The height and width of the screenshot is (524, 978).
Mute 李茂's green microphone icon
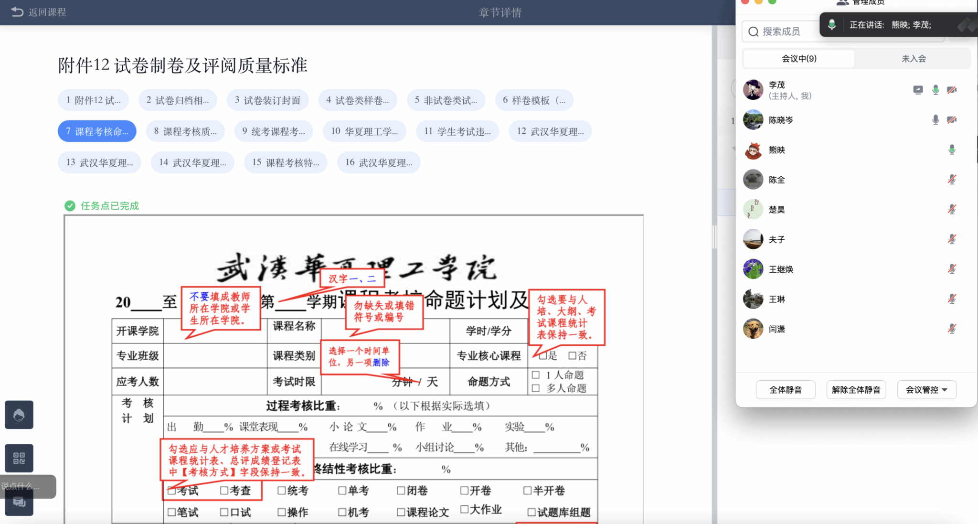(935, 90)
